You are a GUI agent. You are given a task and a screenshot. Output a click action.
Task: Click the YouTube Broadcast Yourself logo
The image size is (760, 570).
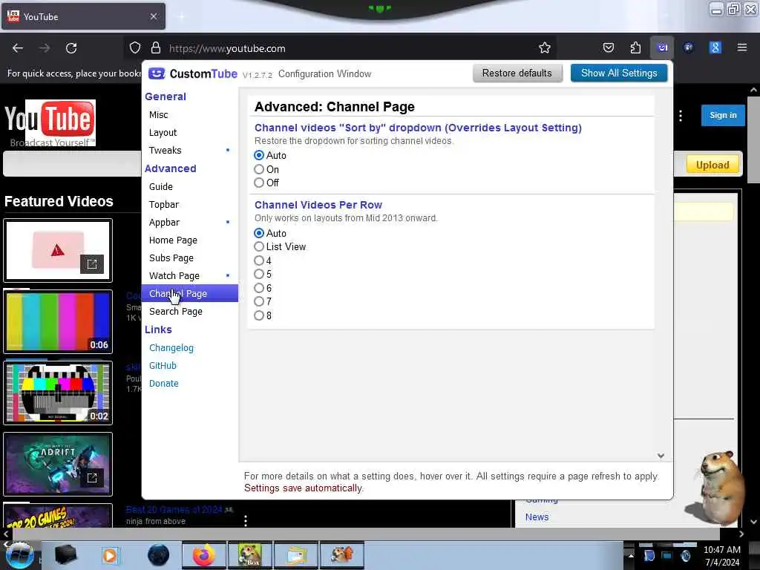click(x=50, y=122)
